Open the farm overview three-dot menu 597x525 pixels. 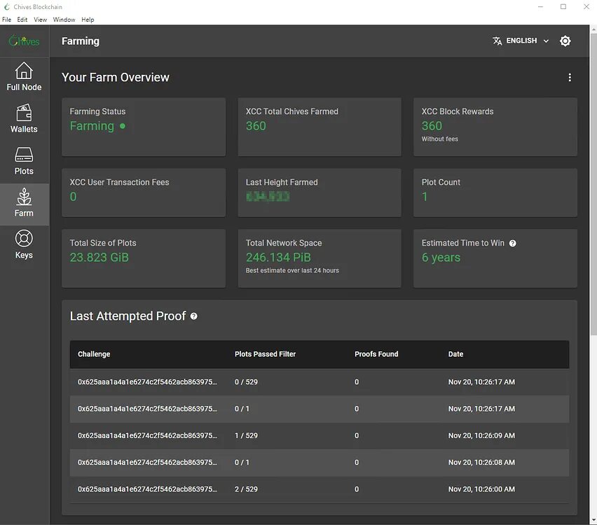[570, 78]
